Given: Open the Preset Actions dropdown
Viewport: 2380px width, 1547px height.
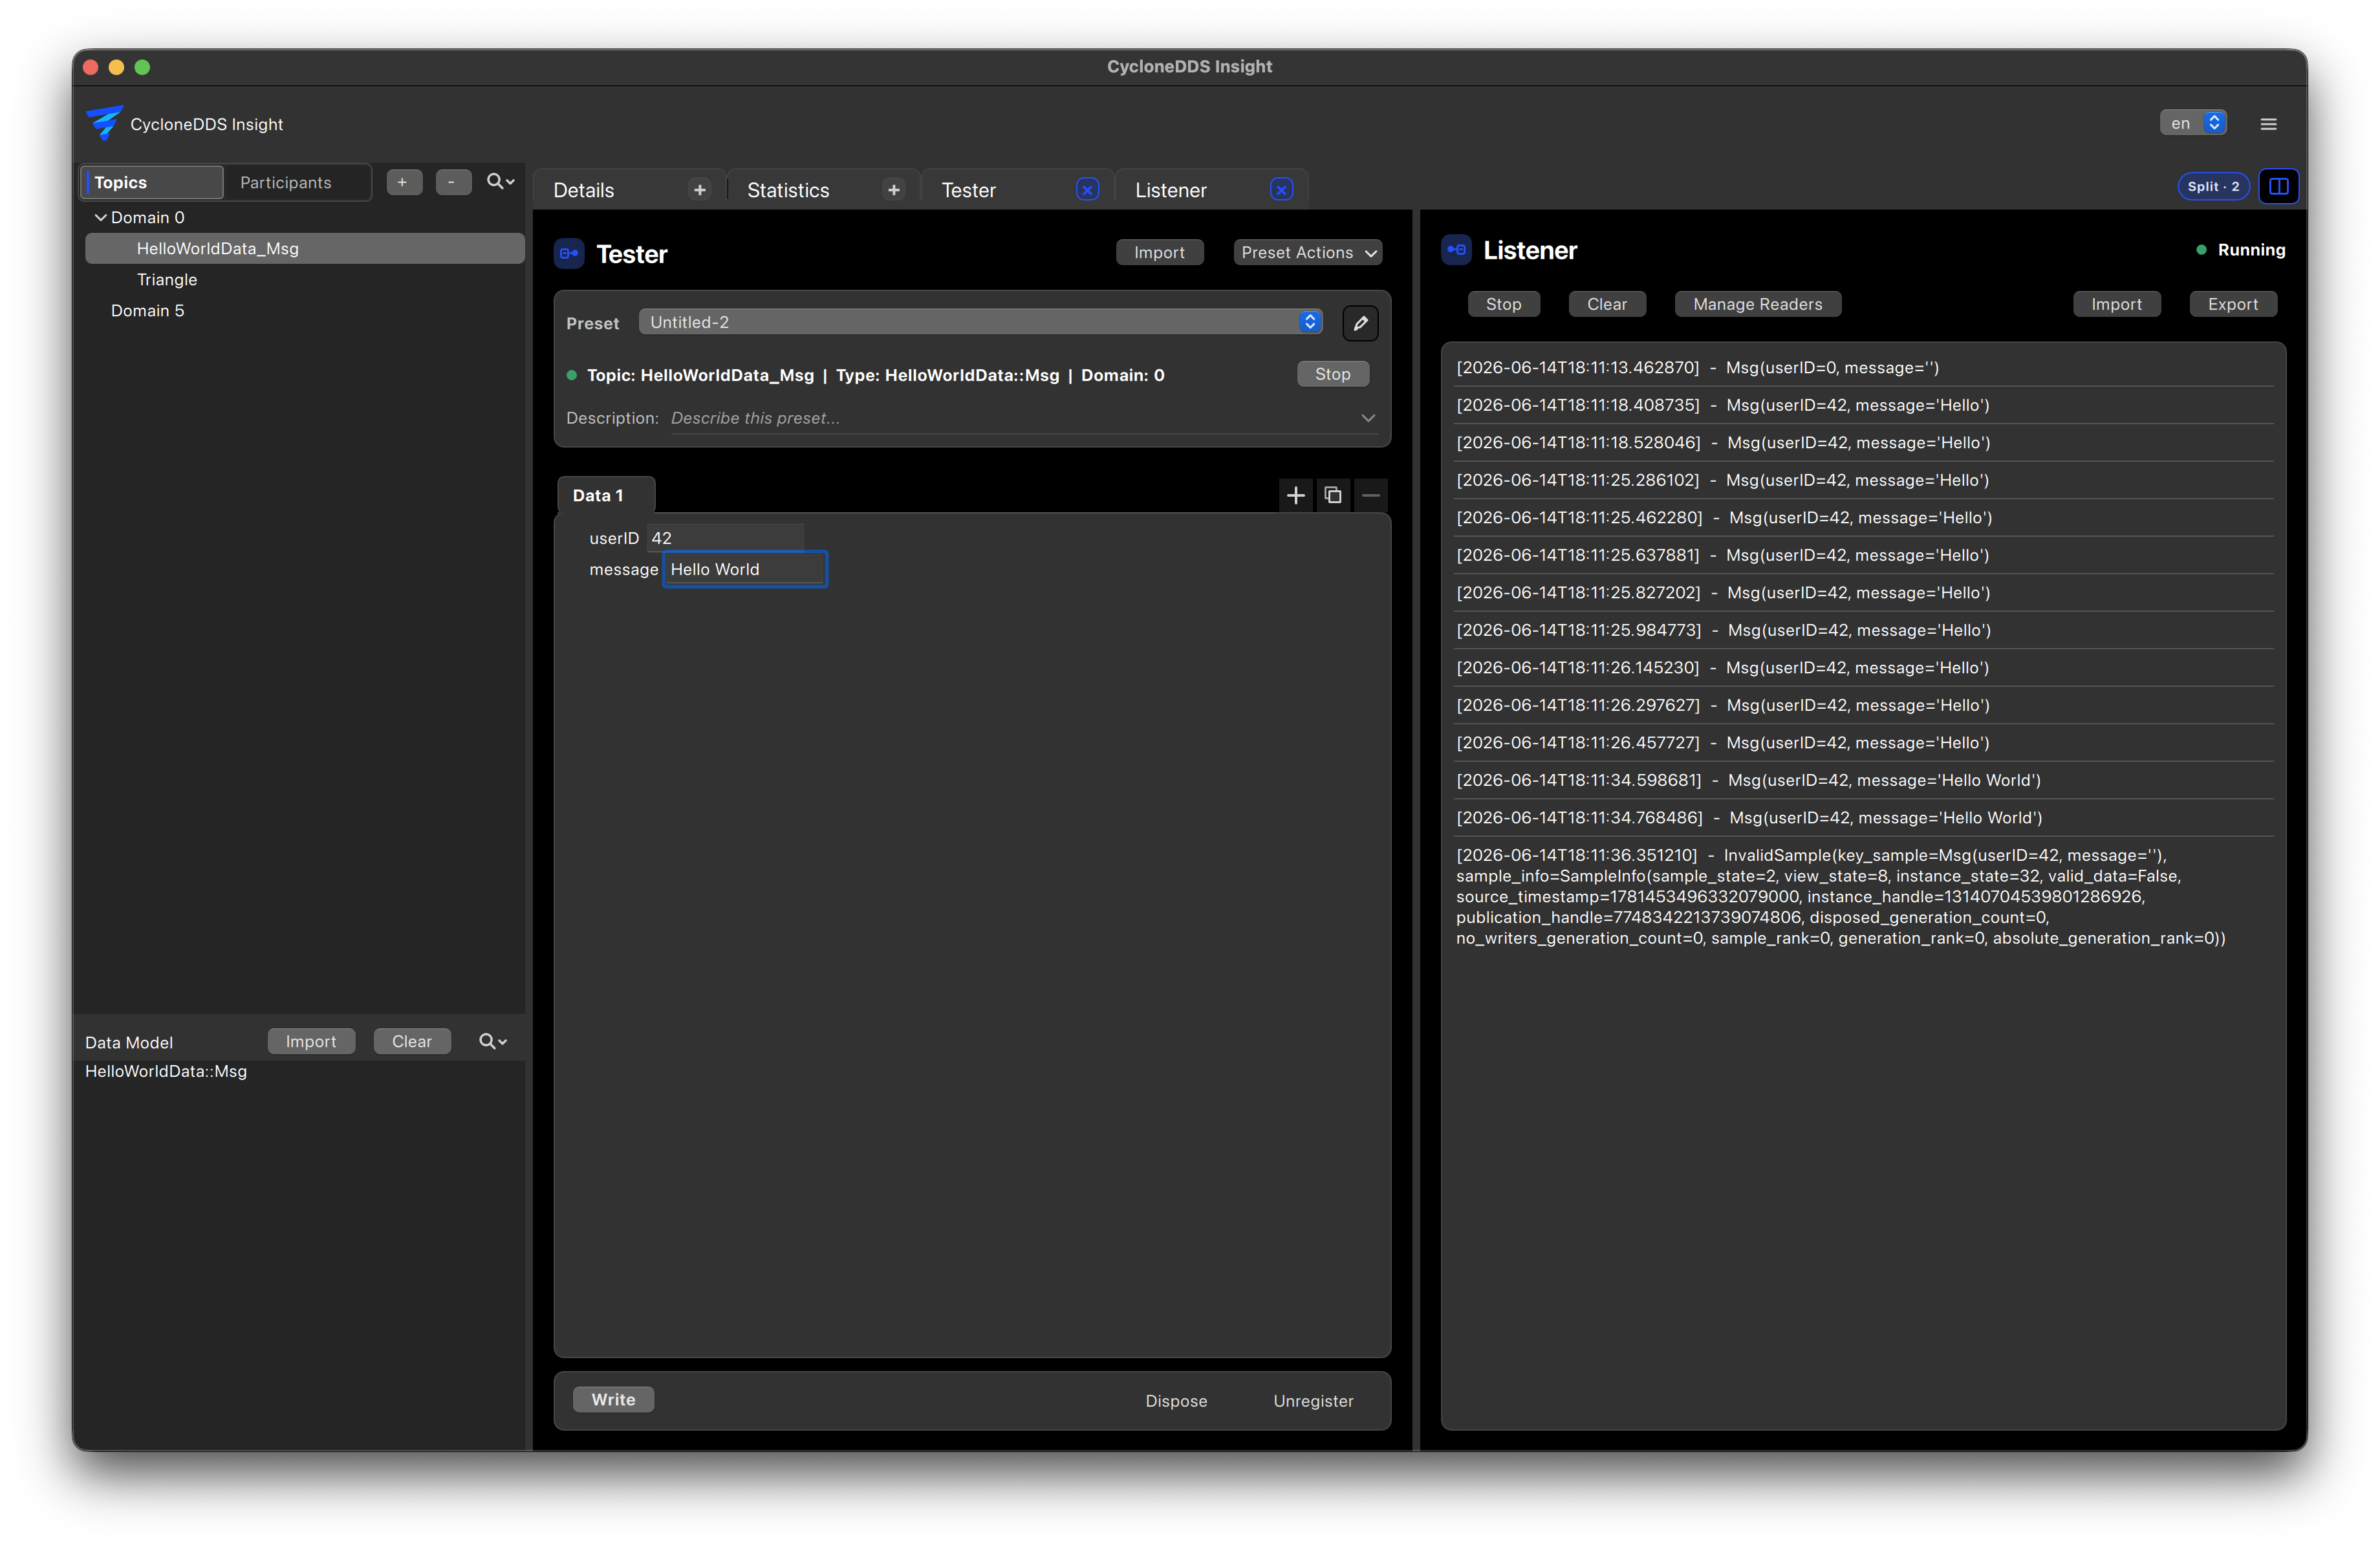Looking at the screenshot, I should (x=1308, y=252).
